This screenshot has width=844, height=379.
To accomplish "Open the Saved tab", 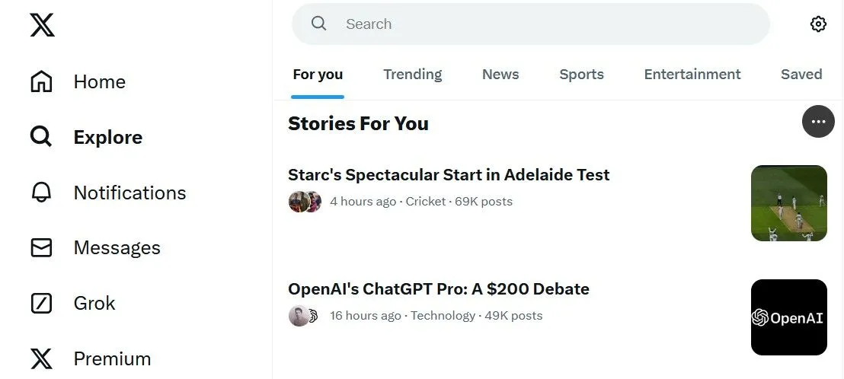I will (801, 74).
